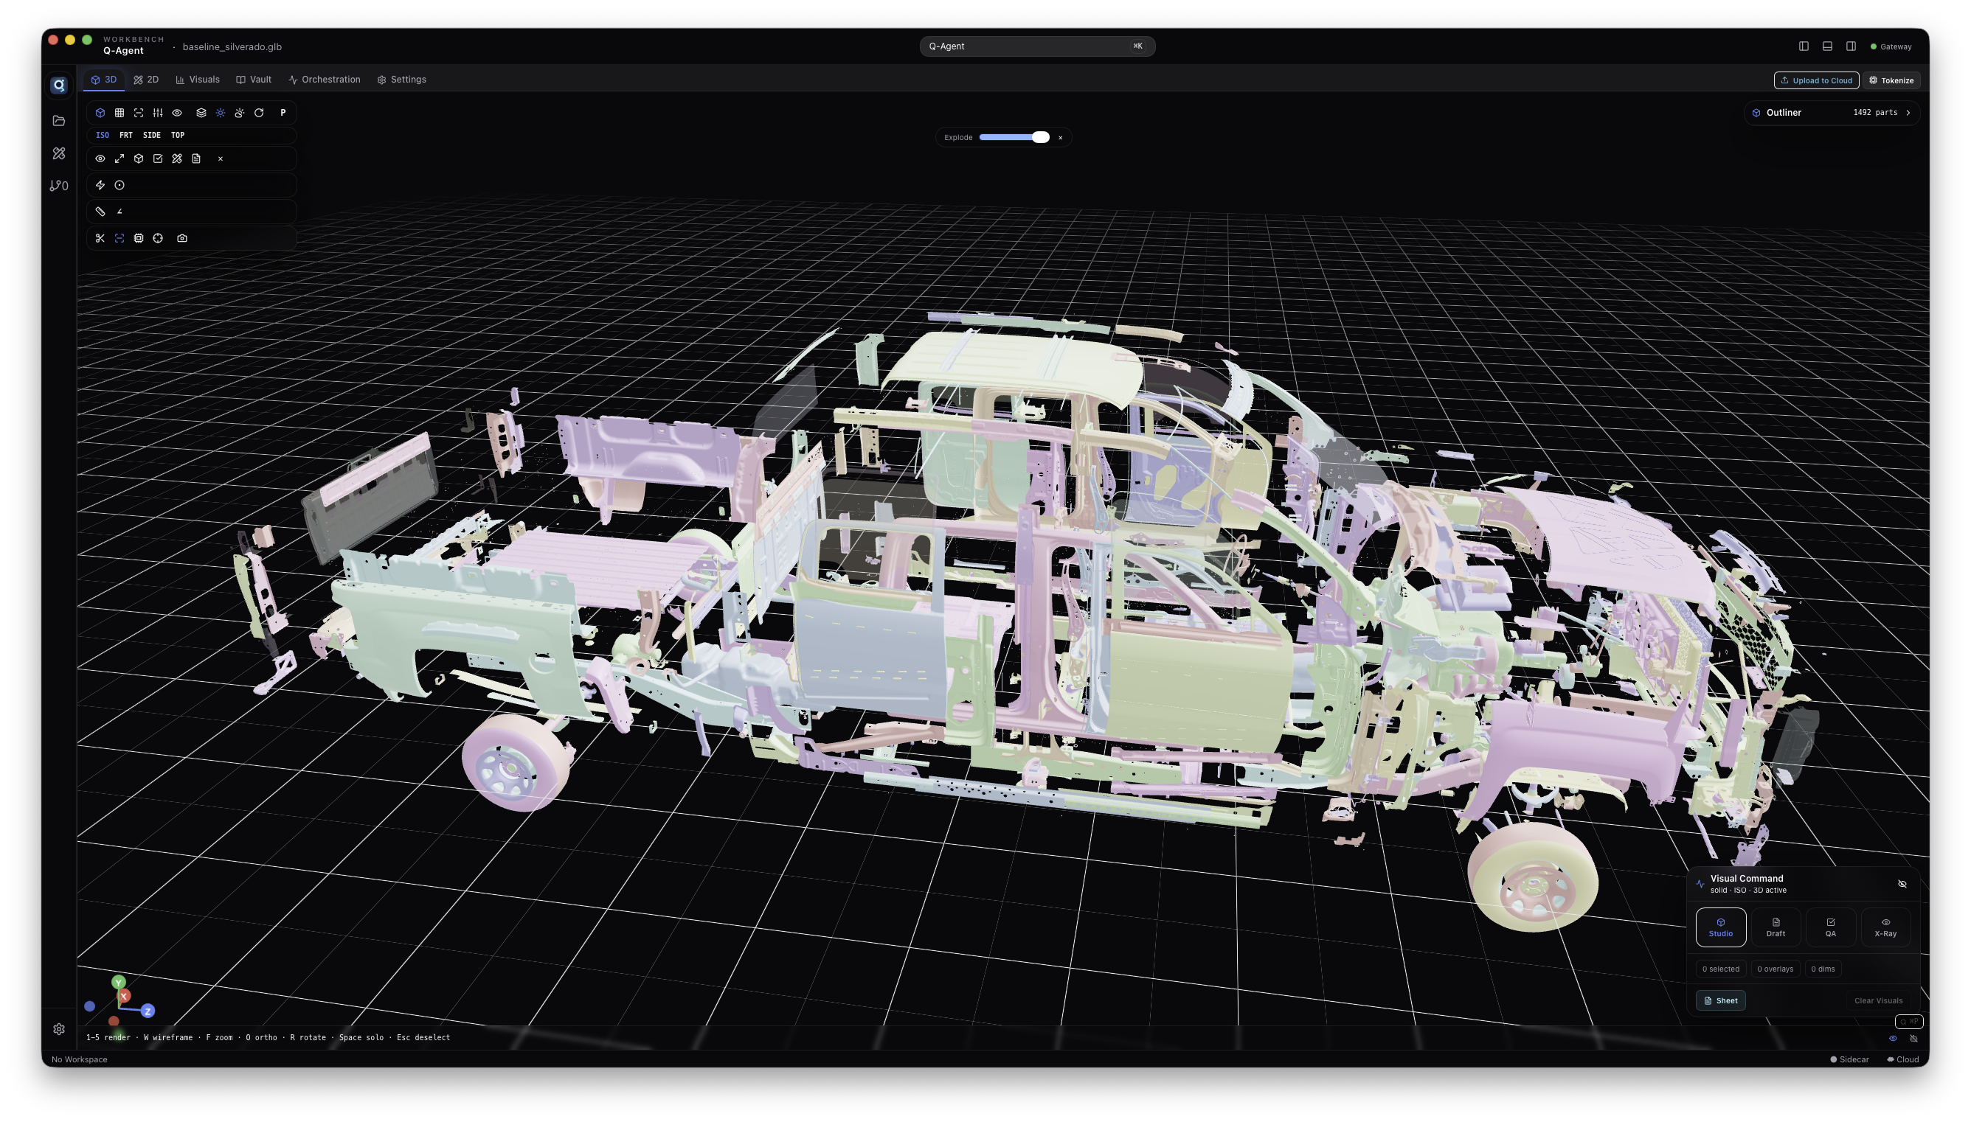The width and height of the screenshot is (1971, 1122).
Task: Switch to the SIDE view
Action: (152, 135)
